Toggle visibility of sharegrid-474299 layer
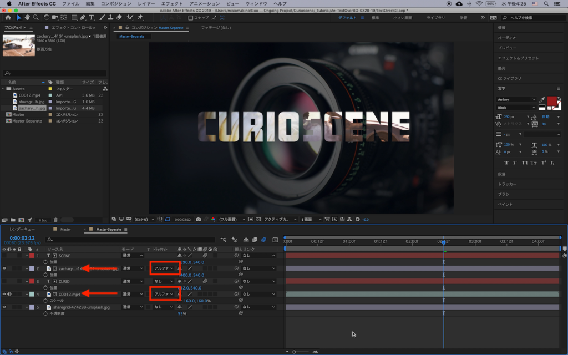568x355 pixels. point(4,307)
